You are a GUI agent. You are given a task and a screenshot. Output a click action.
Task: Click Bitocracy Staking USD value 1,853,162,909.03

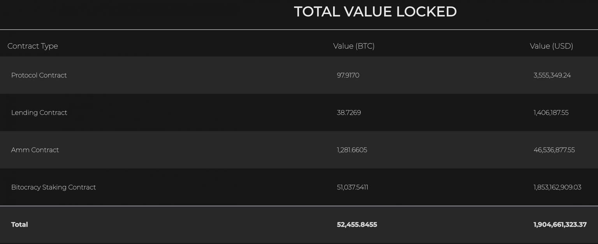[x=557, y=187]
